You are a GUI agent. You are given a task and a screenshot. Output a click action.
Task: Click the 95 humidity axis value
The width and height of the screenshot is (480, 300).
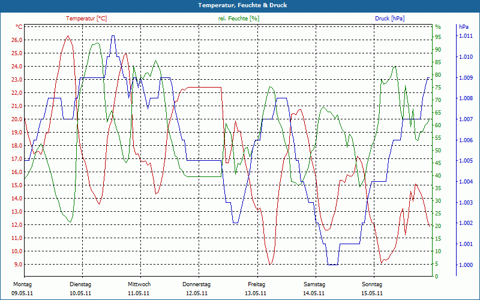[x=438, y=37]
